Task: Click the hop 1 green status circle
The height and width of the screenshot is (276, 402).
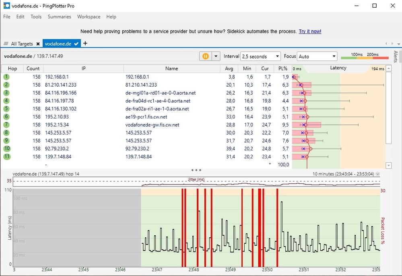Action: tap(6, 77)
